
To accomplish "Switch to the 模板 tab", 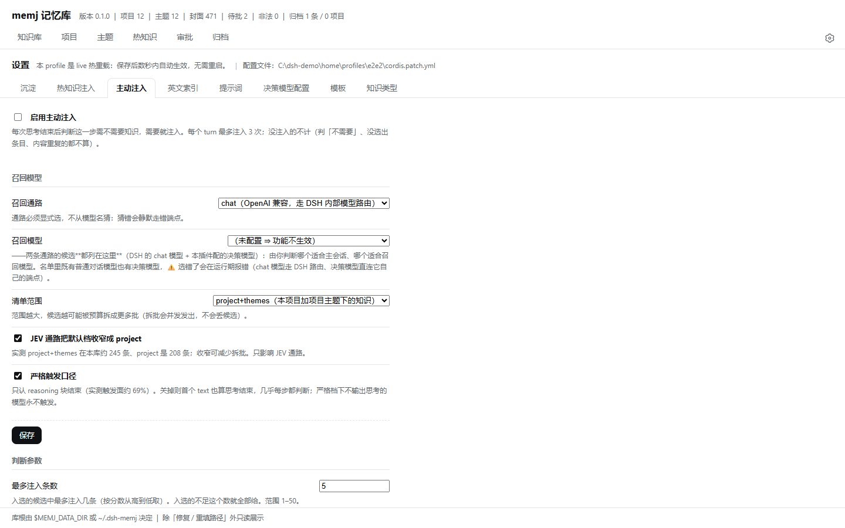I will pos(338,88).
